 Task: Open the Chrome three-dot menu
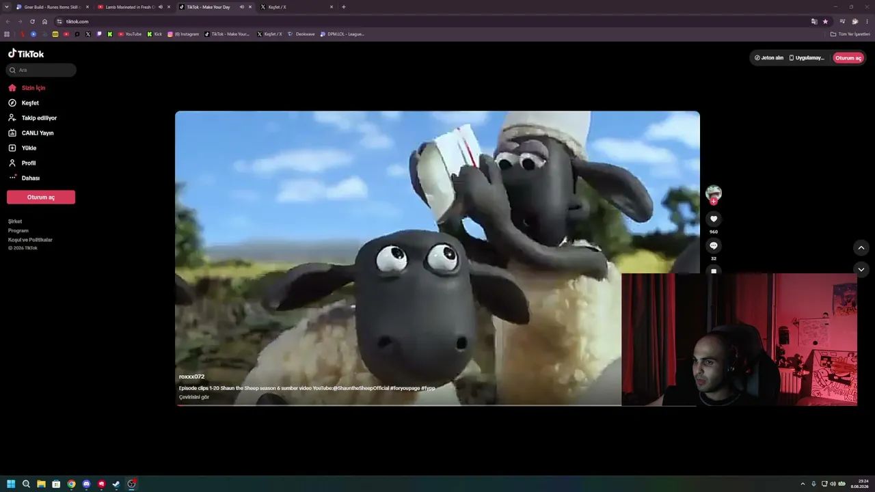click(x=867, y=21)
